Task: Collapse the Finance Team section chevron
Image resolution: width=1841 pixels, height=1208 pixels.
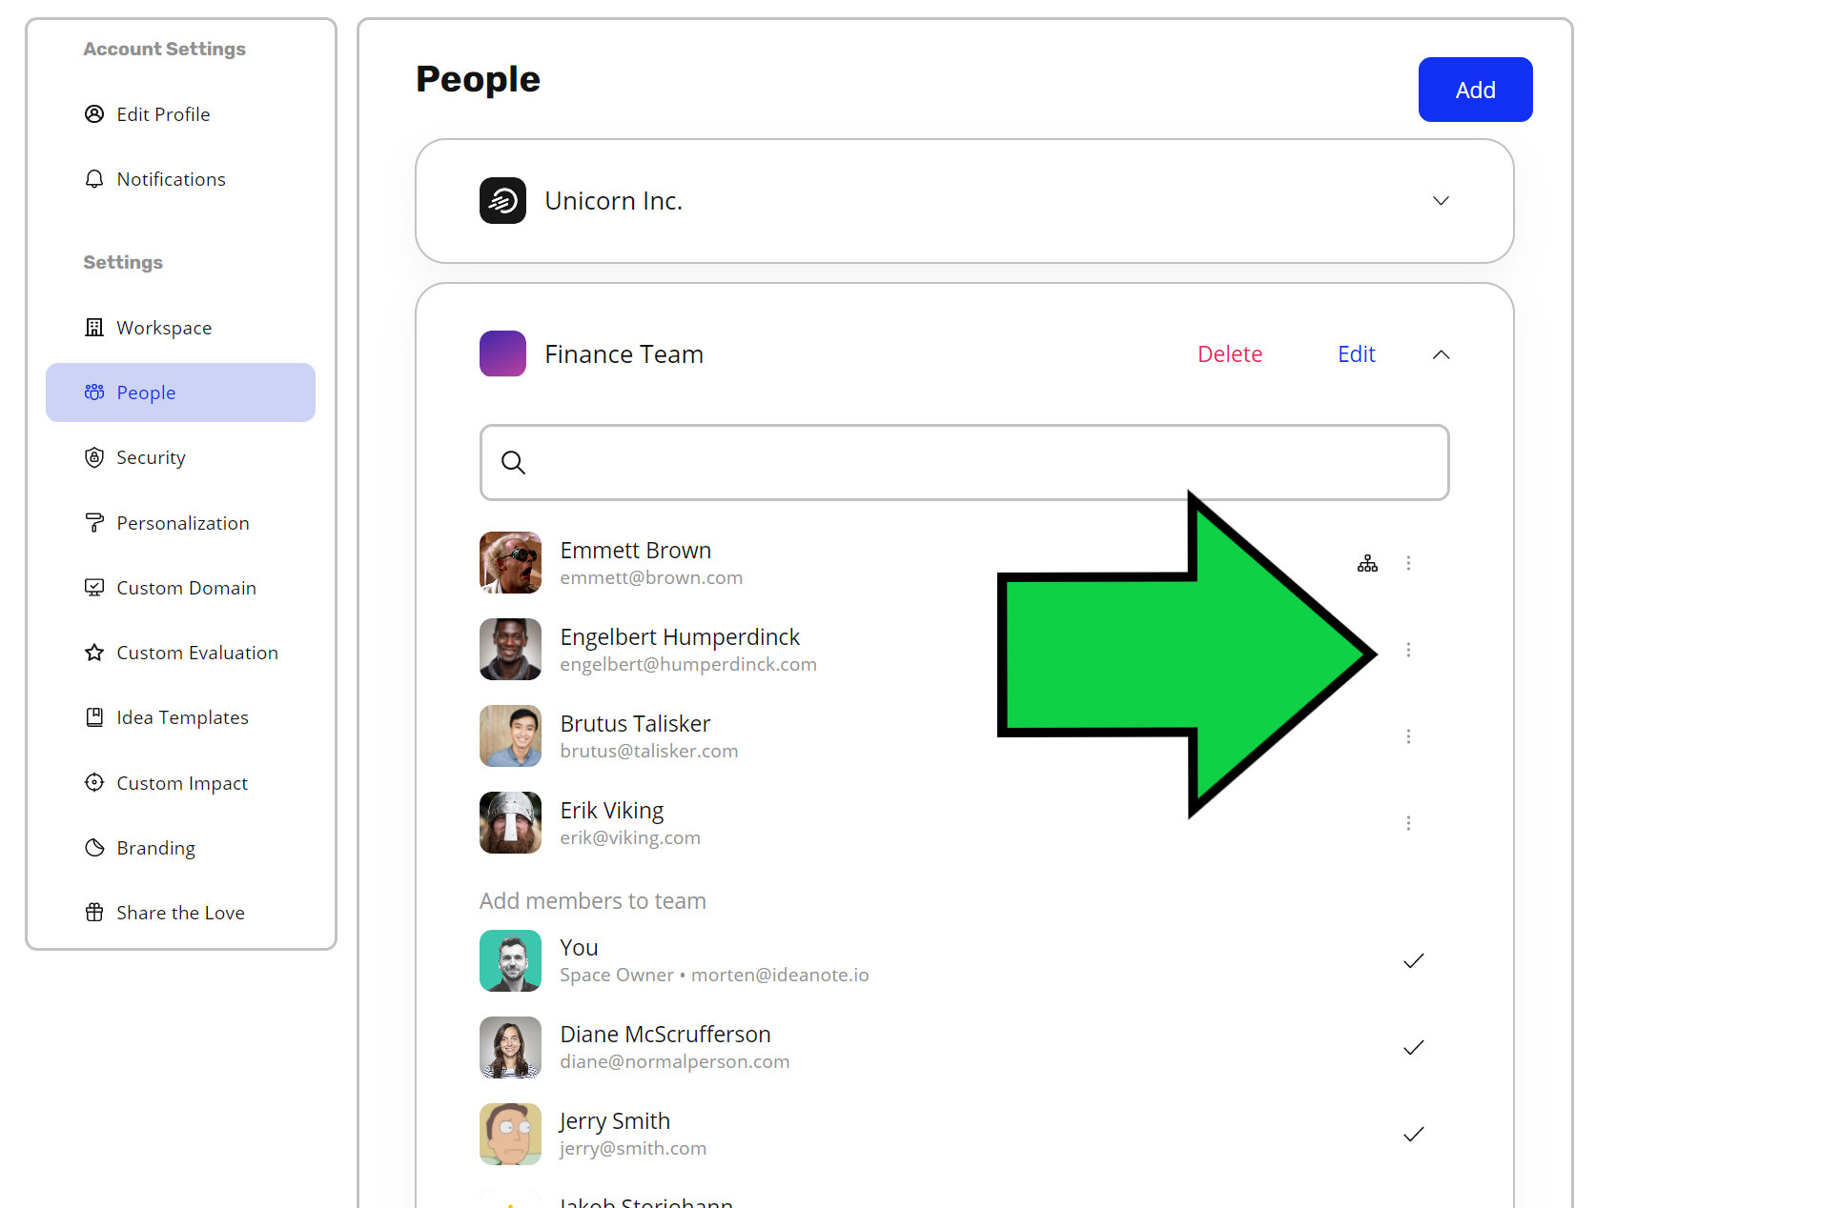Action: pyautogui.click(x=1441, y=354)
